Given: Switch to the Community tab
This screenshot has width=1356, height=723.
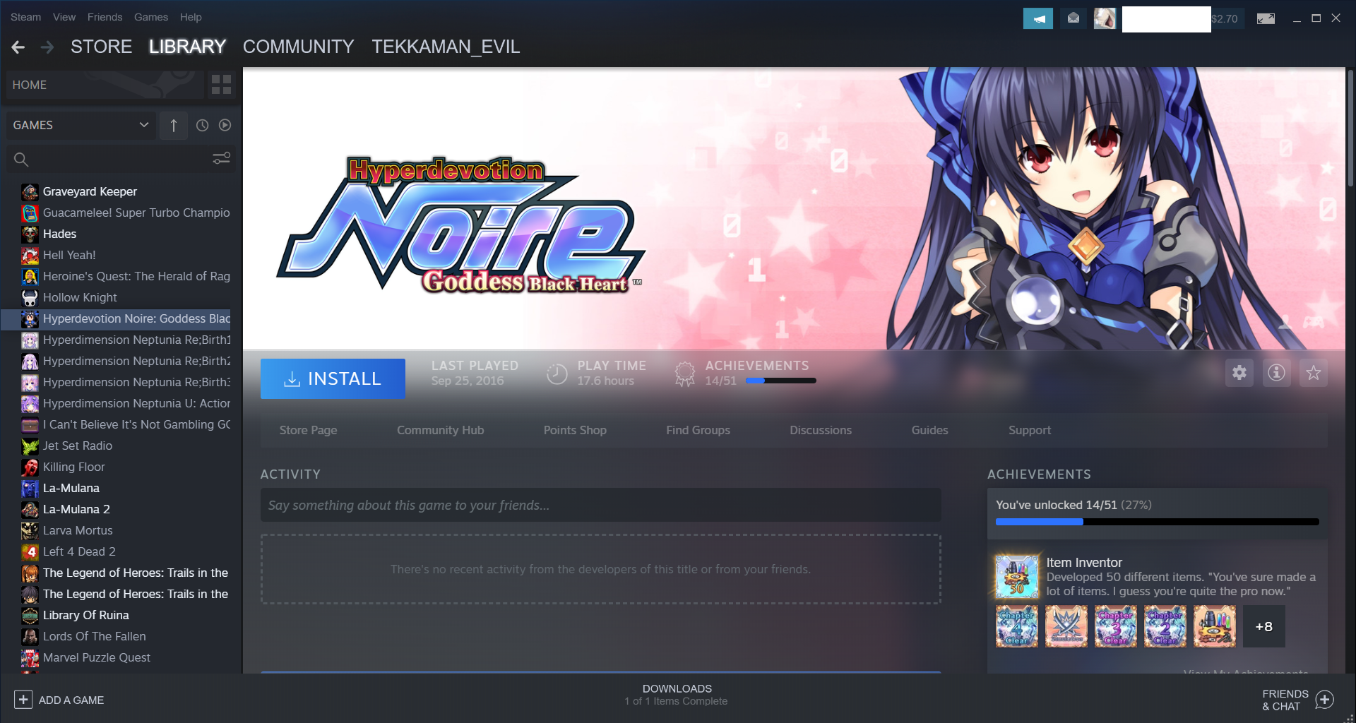Looking at the screenshot, I should [x=298, y=47].
